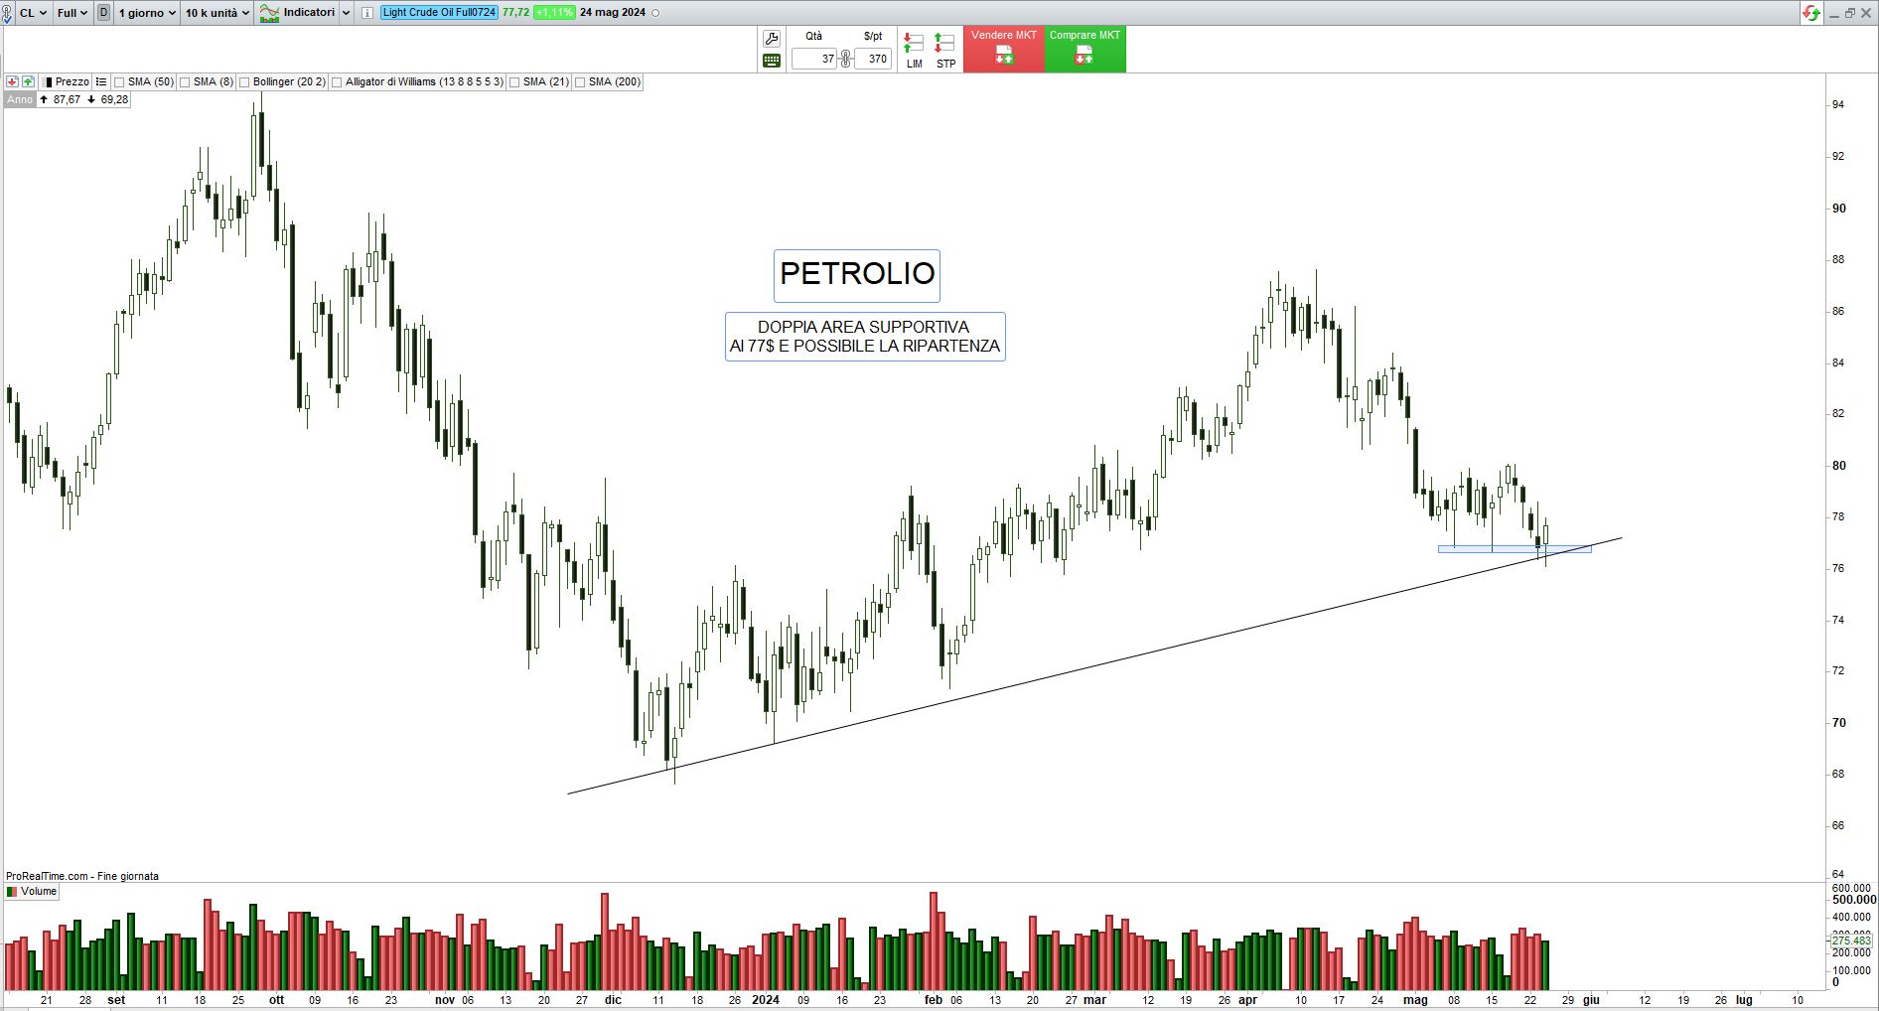Screen dimensions: 1879x1011
Task: Open the 10 k unità dropdown
Action: 217,13
